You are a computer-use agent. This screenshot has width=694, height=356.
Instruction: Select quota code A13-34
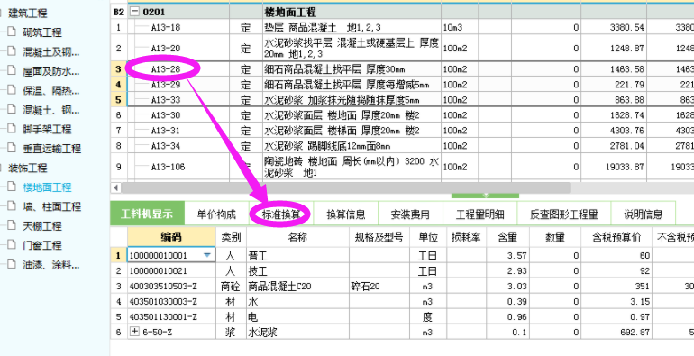click(x=166, y=146)
